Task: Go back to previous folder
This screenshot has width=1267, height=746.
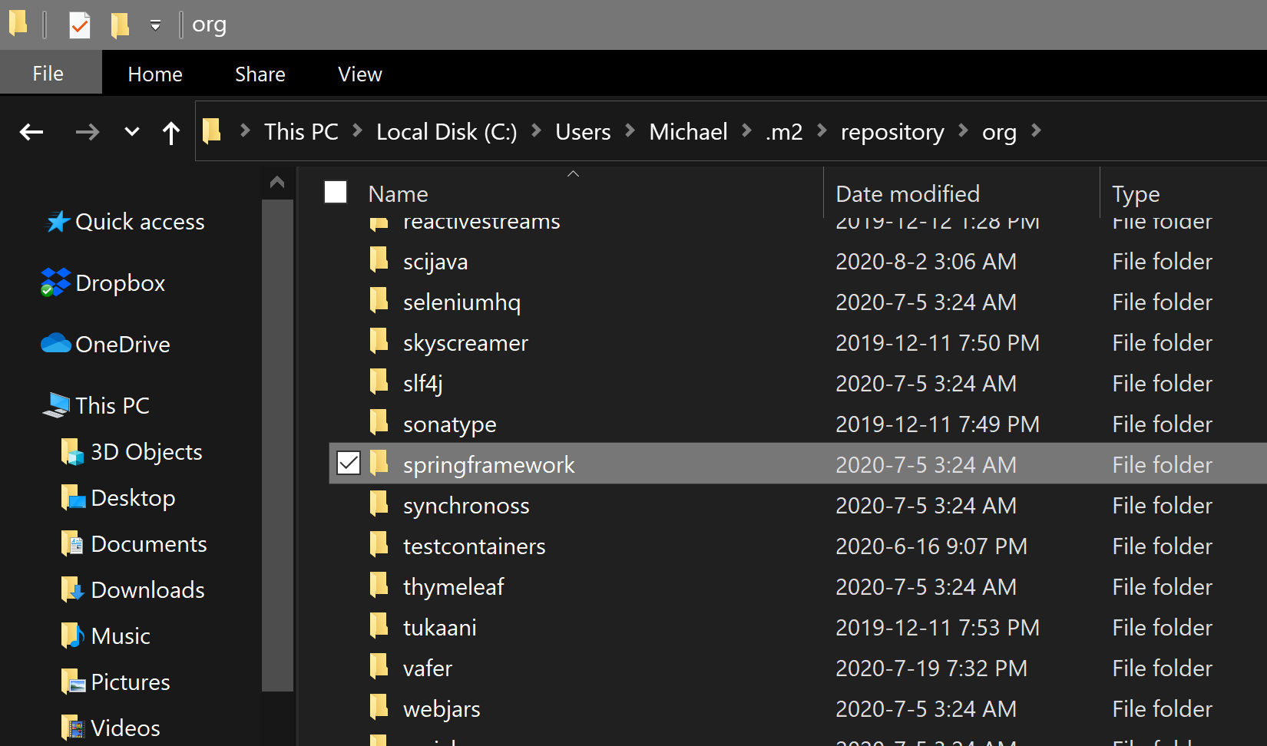Action: point(31,132)
